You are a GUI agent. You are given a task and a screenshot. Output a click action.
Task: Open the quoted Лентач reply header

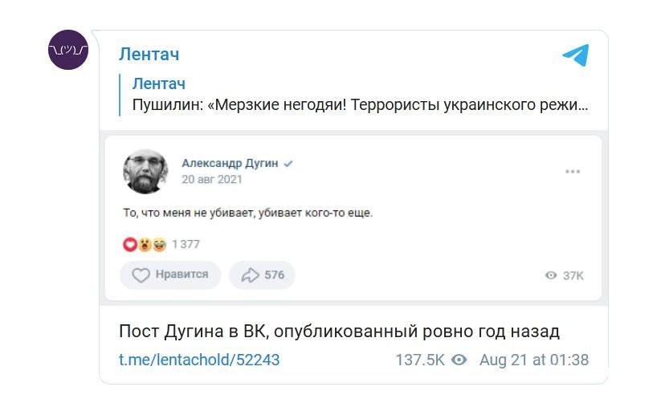click(159, 83)
